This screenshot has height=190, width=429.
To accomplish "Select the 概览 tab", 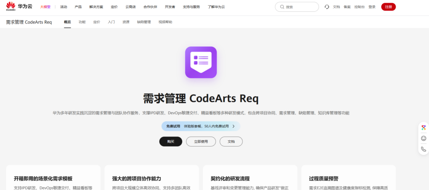I will pos(67,22).
